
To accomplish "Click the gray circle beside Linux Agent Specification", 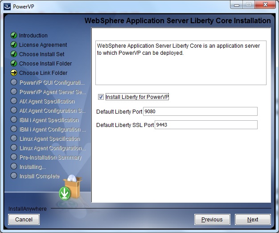I will [x=14, y=139].
